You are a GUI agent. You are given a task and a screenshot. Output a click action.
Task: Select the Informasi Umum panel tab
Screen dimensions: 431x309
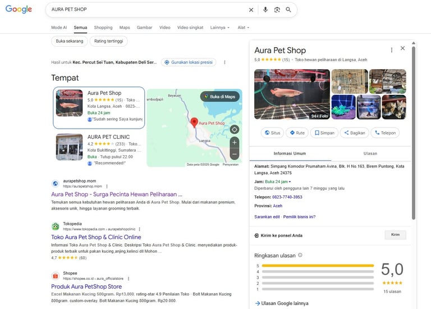point(290,153)
